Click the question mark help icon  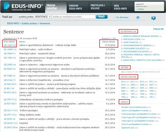[153, 18]
